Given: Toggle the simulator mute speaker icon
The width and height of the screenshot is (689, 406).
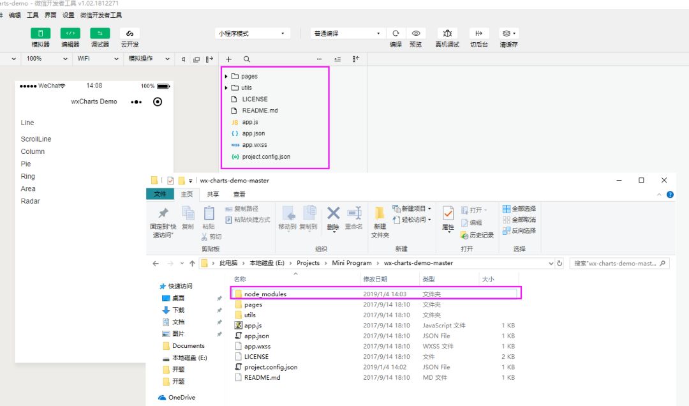Looking at the screenshot, I should [x=183, y=59].
